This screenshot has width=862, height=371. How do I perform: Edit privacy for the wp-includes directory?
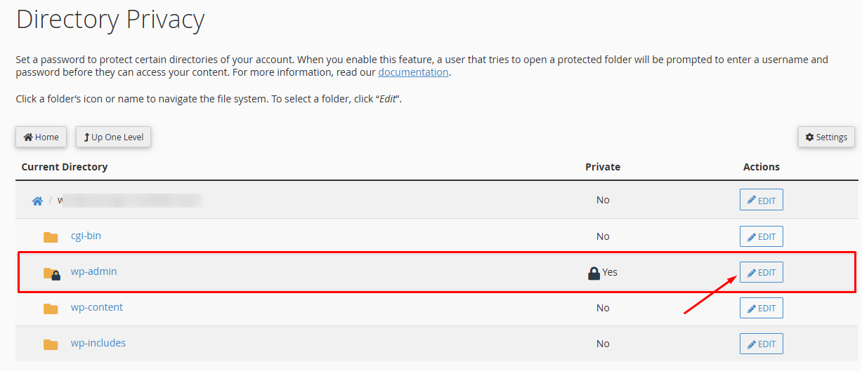[761, 344]
